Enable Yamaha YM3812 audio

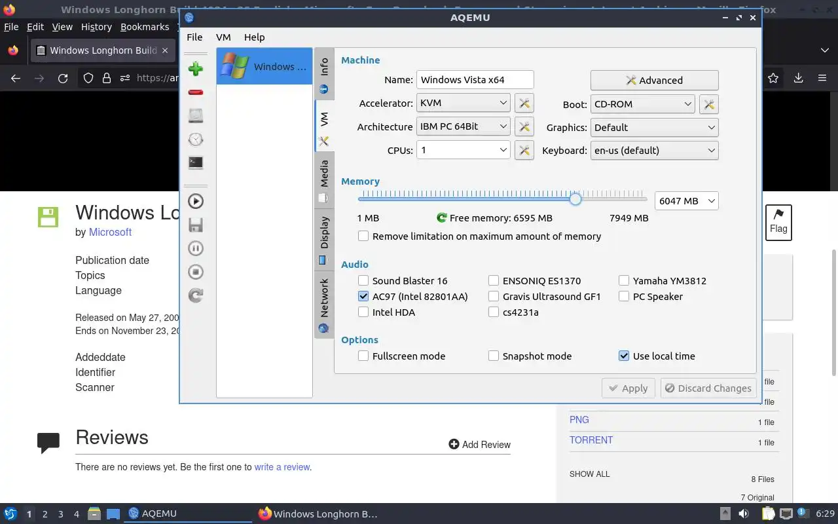coord(624,280)
